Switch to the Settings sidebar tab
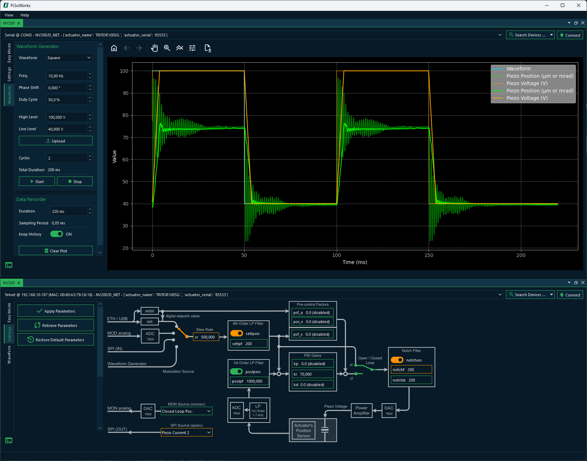This screenshot has height=461, width=587. (9, 74)
